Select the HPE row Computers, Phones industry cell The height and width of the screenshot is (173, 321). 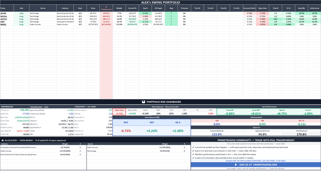65,22
